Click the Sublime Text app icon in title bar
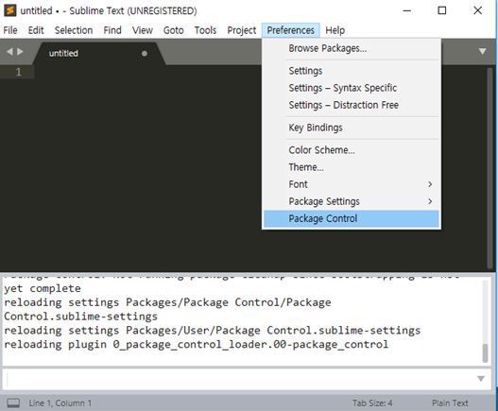This screenshot has width=498, height=411. 10,10
